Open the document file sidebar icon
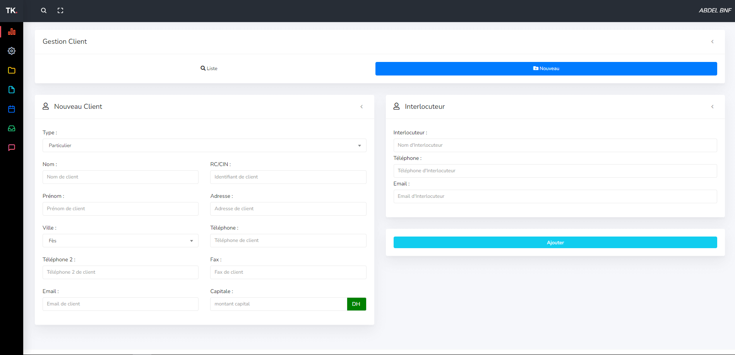 click(12, 89)
